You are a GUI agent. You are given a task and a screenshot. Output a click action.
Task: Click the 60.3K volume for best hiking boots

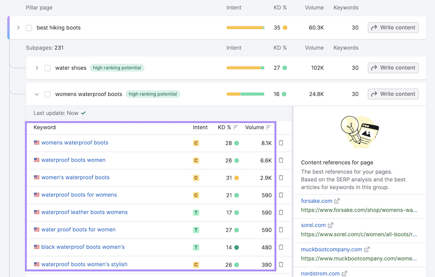316,27
